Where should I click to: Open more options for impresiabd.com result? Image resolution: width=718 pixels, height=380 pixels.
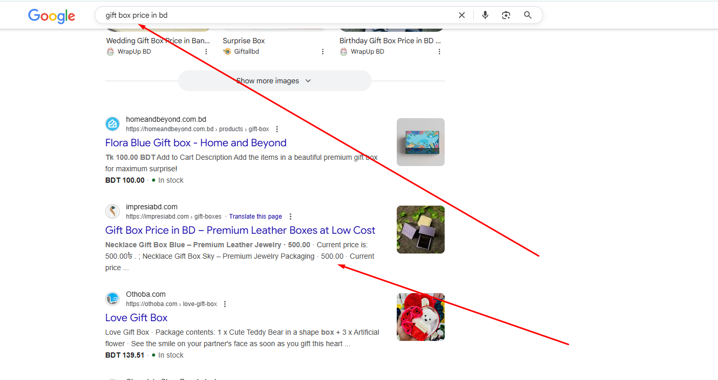[291, 217]
